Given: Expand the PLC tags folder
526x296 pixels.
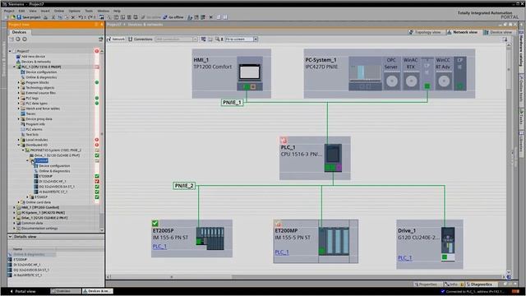Looking at the screenshot, I should click(x=19, y=98).
